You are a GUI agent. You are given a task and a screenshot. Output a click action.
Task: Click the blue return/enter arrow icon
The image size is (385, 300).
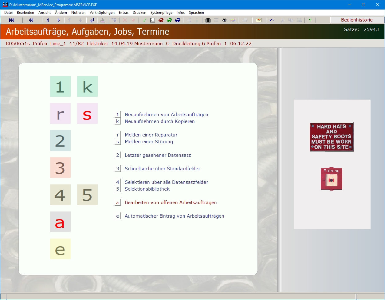pyautogui.click(x=92, y=20)
